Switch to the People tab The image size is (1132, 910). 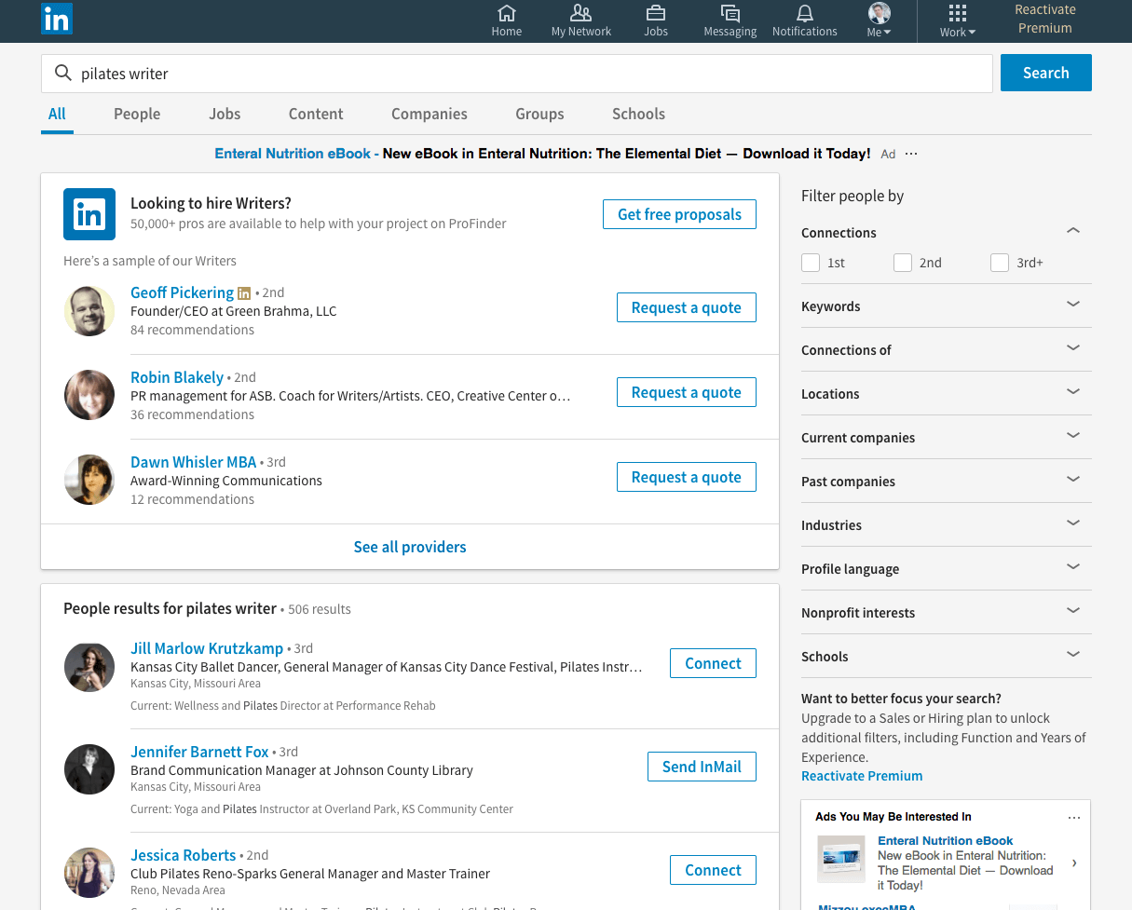[x=137, y=114]
